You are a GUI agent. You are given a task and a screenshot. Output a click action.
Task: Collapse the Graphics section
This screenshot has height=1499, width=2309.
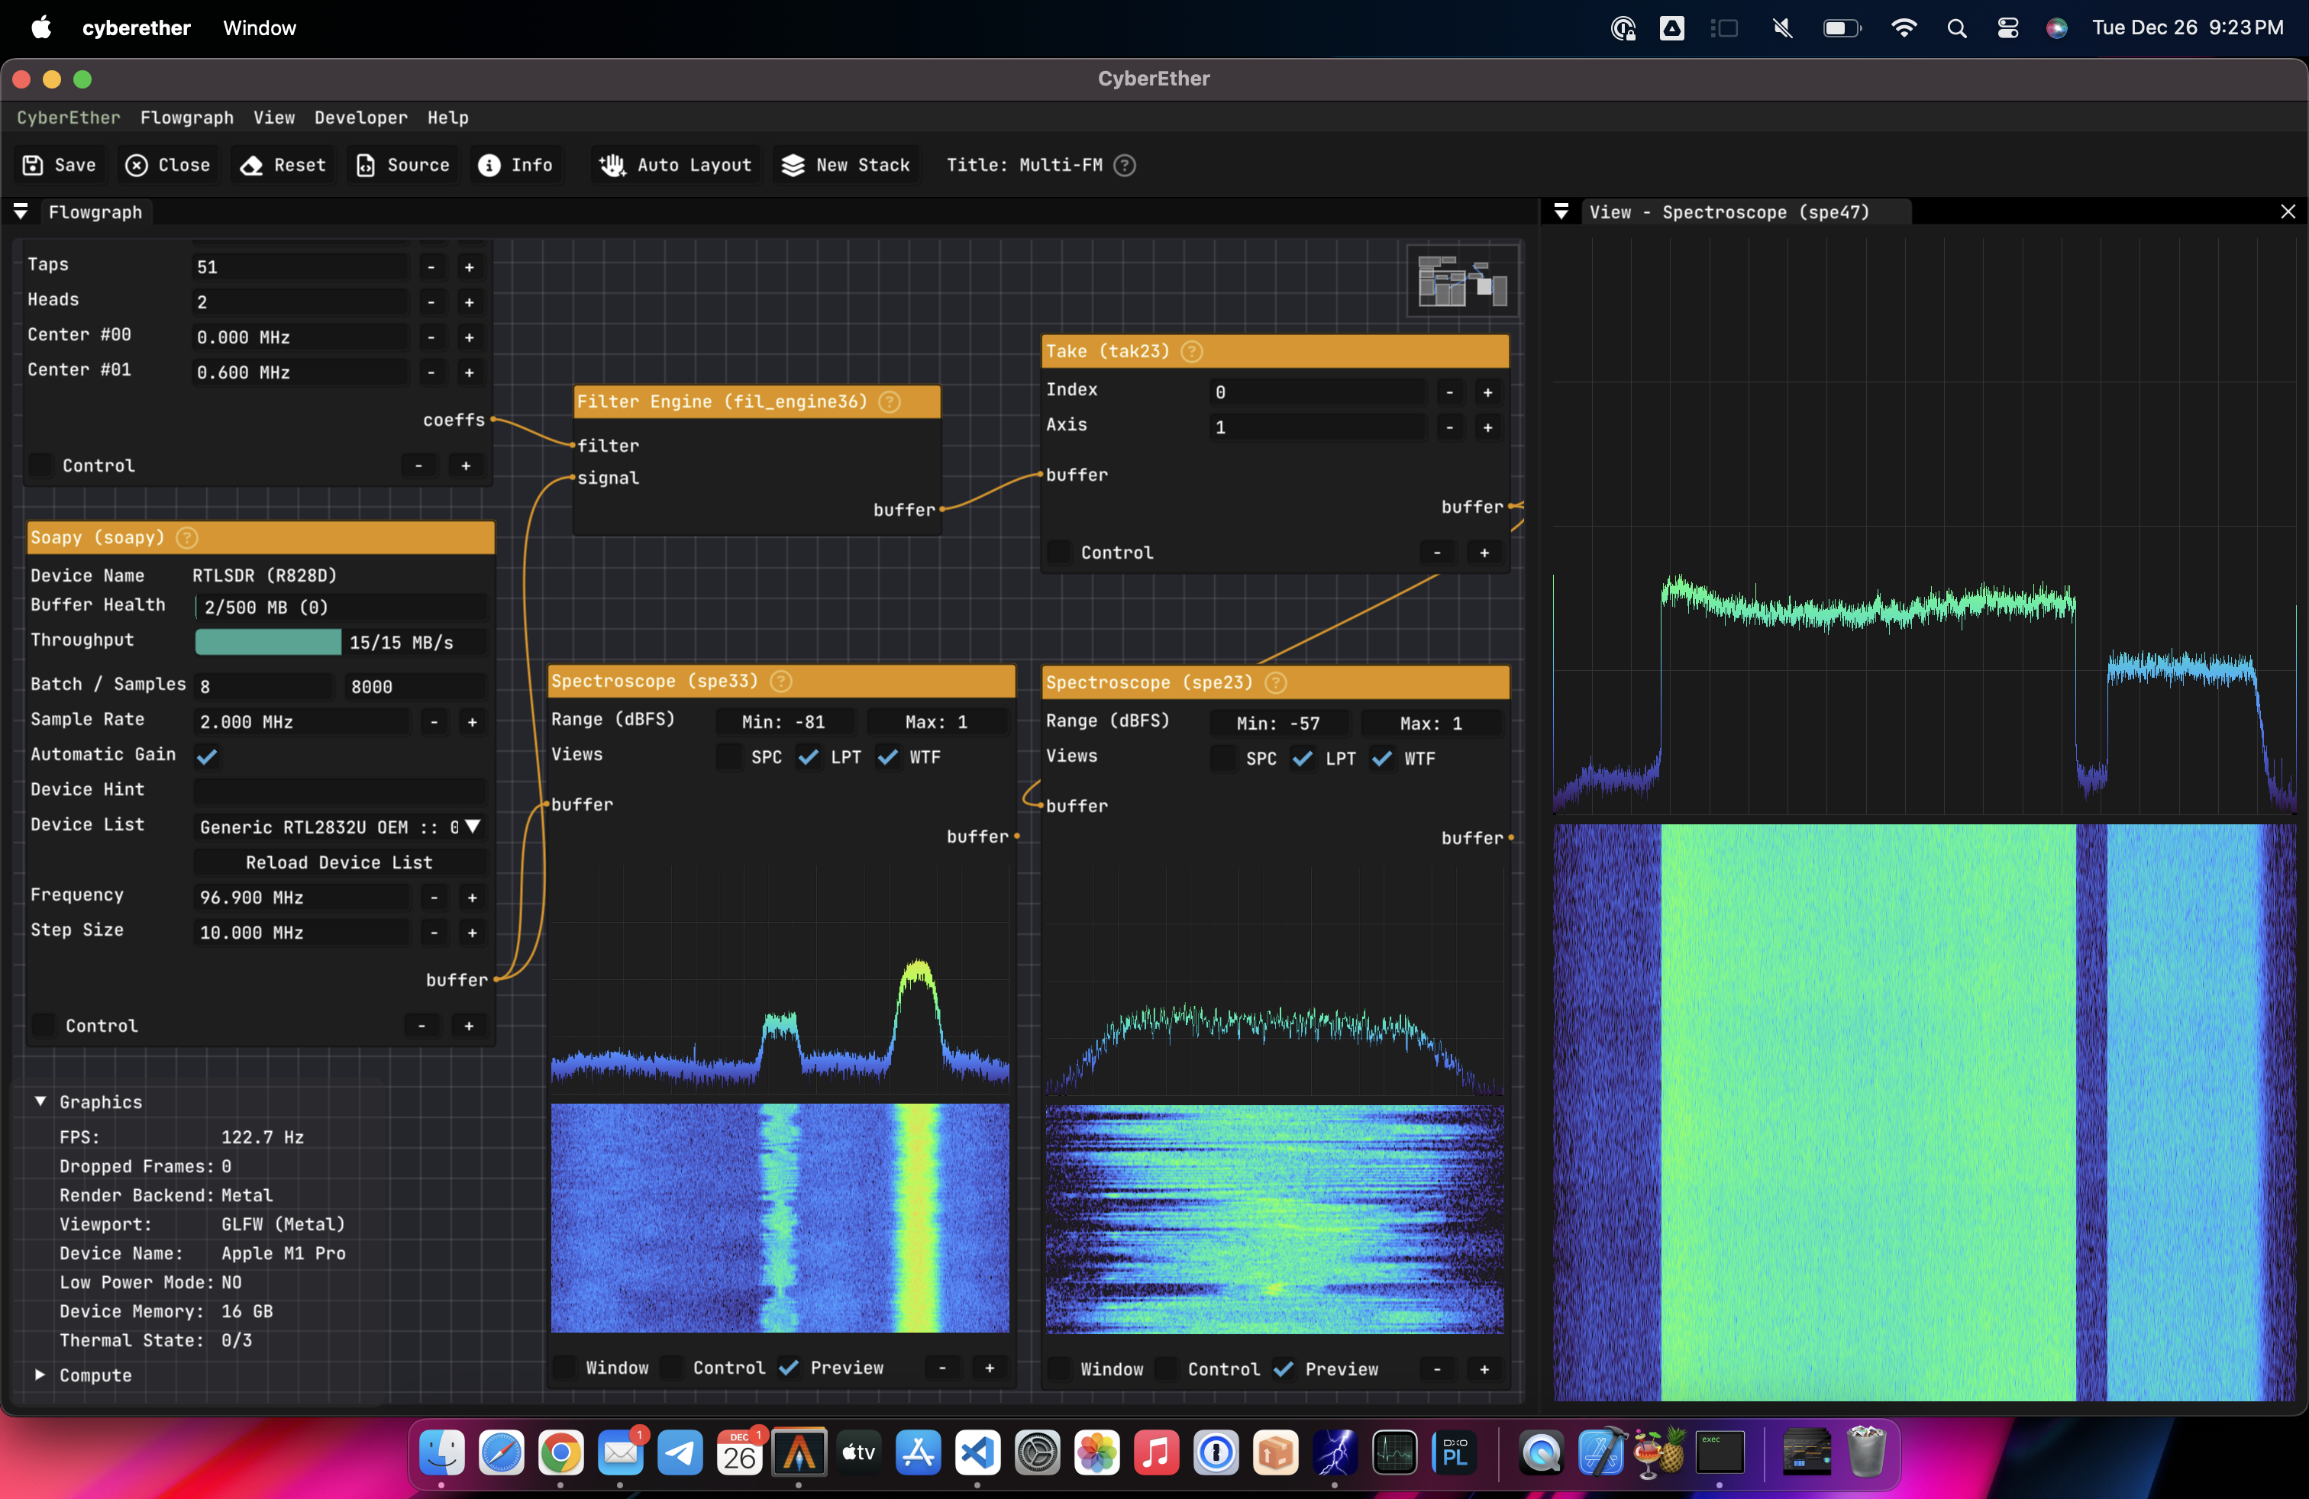(40, 1101)
